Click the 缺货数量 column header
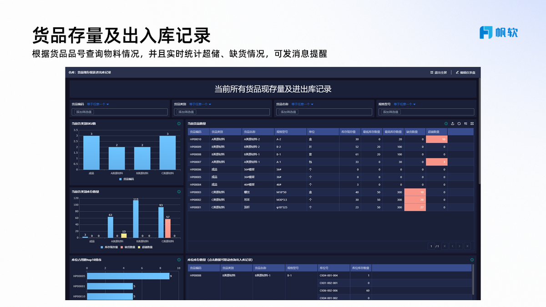 415,131
